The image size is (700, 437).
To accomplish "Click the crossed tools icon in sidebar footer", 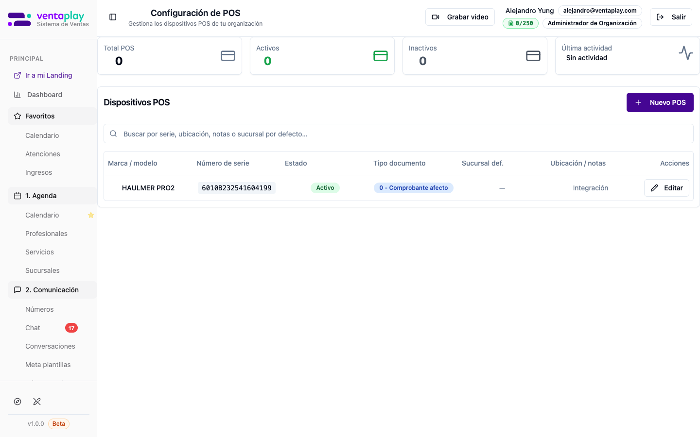I will pyautogui.click(x=37, y=402).
